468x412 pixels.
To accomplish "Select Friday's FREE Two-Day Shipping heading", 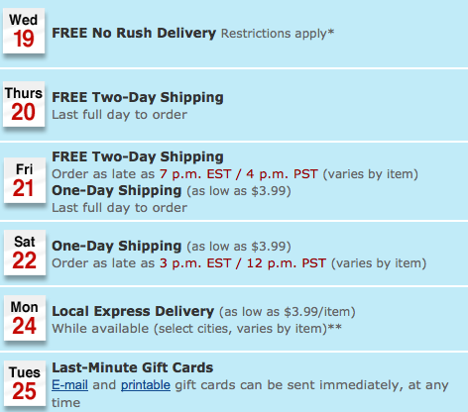I will click(138, 156).
